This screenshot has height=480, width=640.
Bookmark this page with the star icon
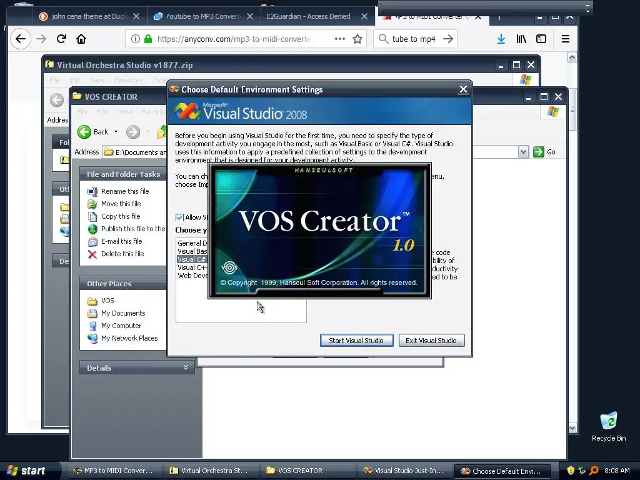(357, 39)
